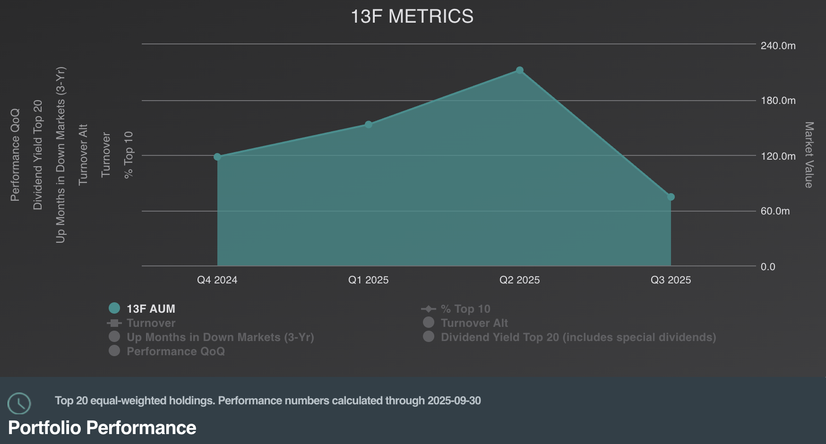This screenshot has width=826, height=444.
Task: Click the Q2 2025 peak data point
Action: (520, 70)
